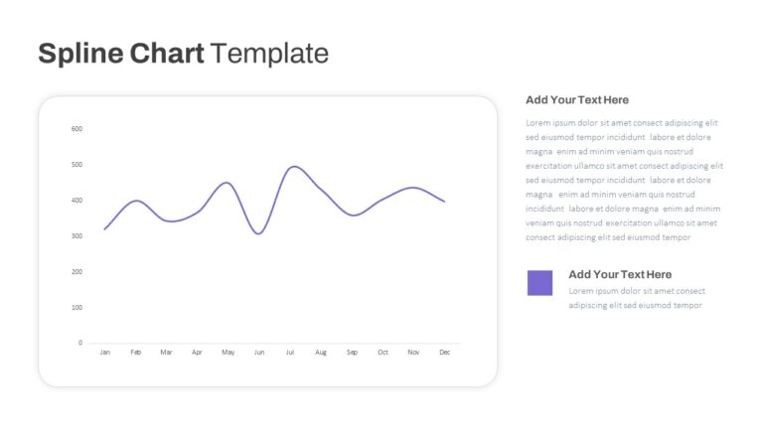Select the Feb axis label

(136, 353)
